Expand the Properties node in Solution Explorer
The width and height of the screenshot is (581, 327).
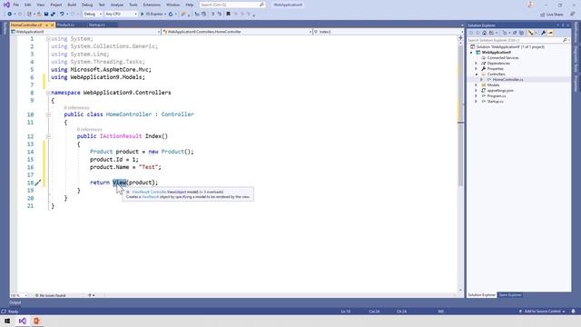[x=476, y=69]
